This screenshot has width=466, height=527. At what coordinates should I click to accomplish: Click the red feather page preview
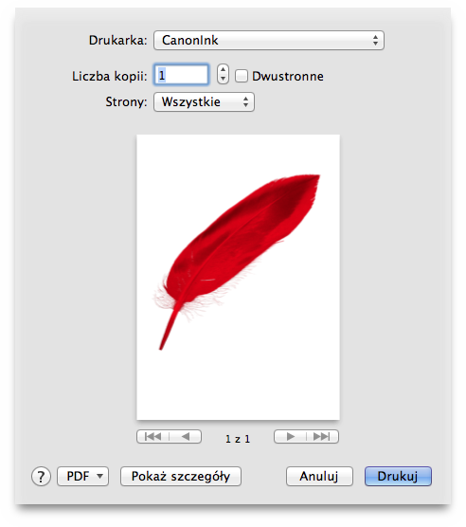(238, 278)
